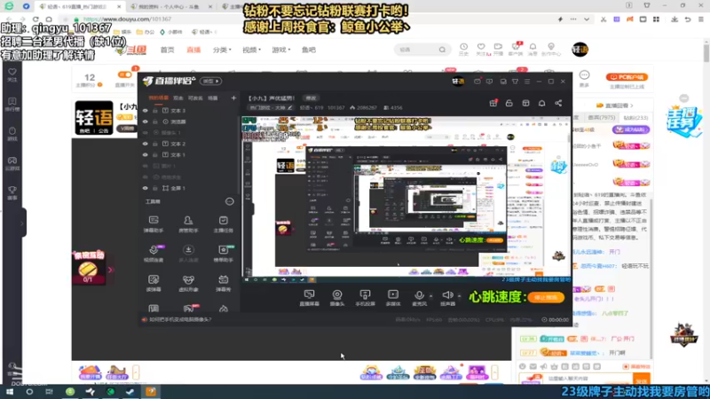Toggle visibility of 文本 1 source
The width and height of the screenshot is (710, 399).
pyautogui.click(x=145, y=154)
